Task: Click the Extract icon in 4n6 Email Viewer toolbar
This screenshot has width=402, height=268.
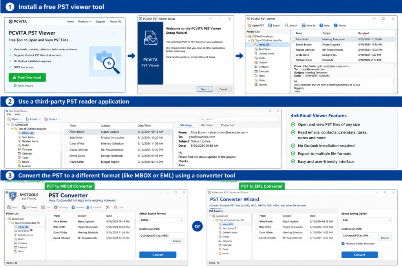Action: pos(46,119)
